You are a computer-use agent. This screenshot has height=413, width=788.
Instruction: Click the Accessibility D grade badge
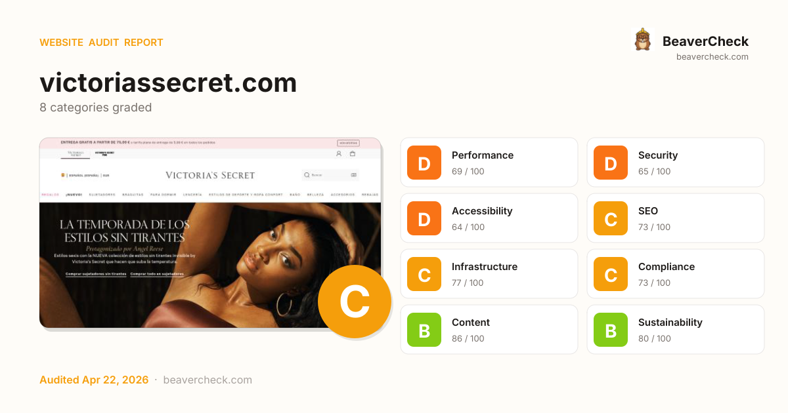(424, 218)
